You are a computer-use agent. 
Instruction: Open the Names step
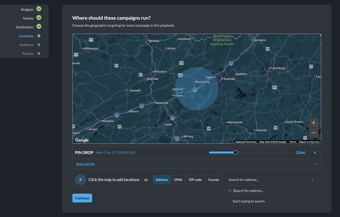(x=28, y=19)
